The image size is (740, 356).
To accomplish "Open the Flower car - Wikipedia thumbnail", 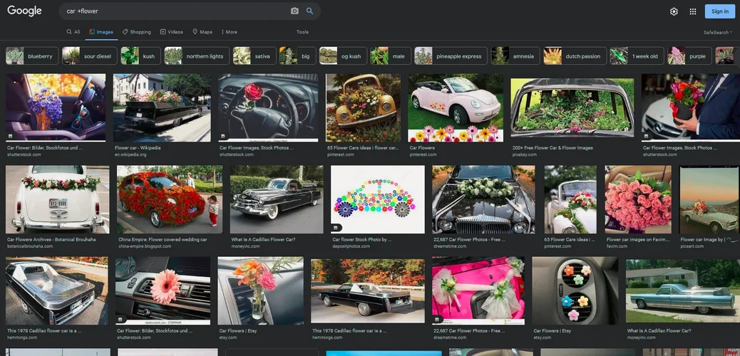I will click(162, 108).
